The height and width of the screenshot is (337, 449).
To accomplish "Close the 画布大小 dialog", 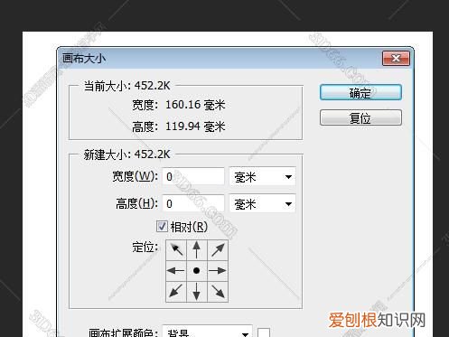I will [396, 58].
